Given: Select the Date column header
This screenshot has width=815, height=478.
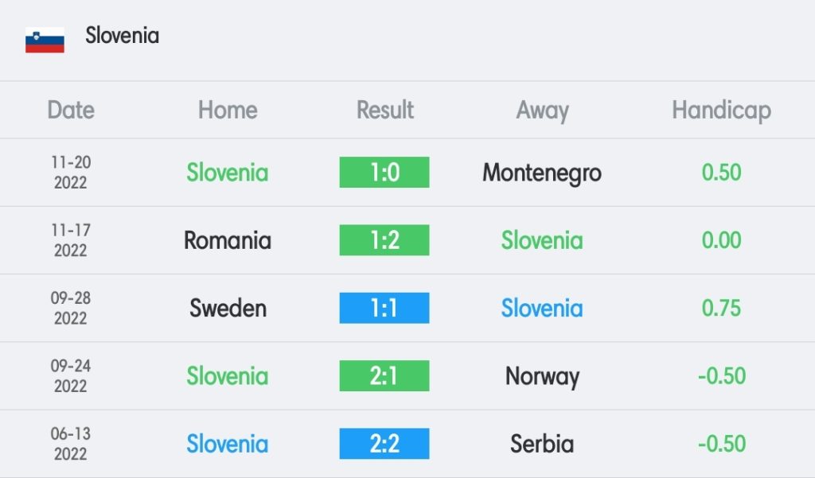Looking at the screenshot, I should (x=71, y=110).
